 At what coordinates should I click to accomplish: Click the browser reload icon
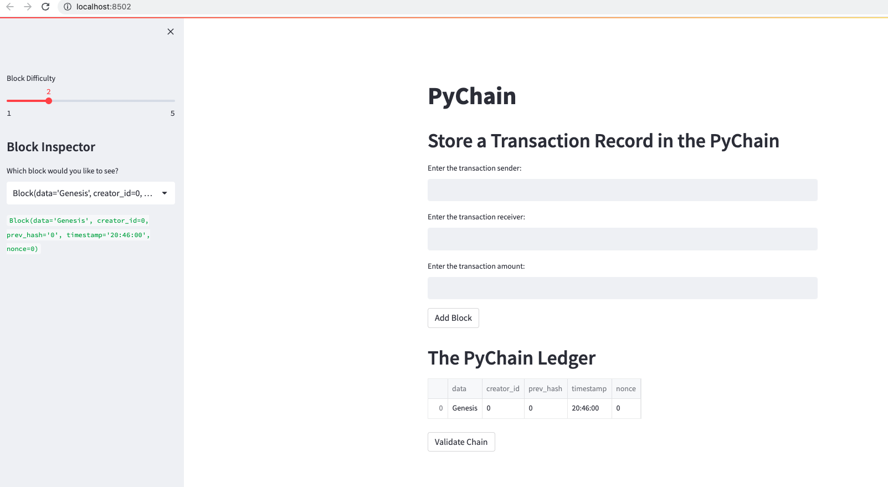(45, 7)
